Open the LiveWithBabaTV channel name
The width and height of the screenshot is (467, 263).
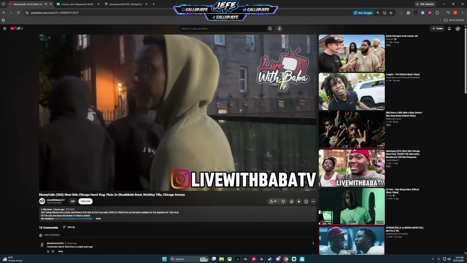(x=55, y=200)
